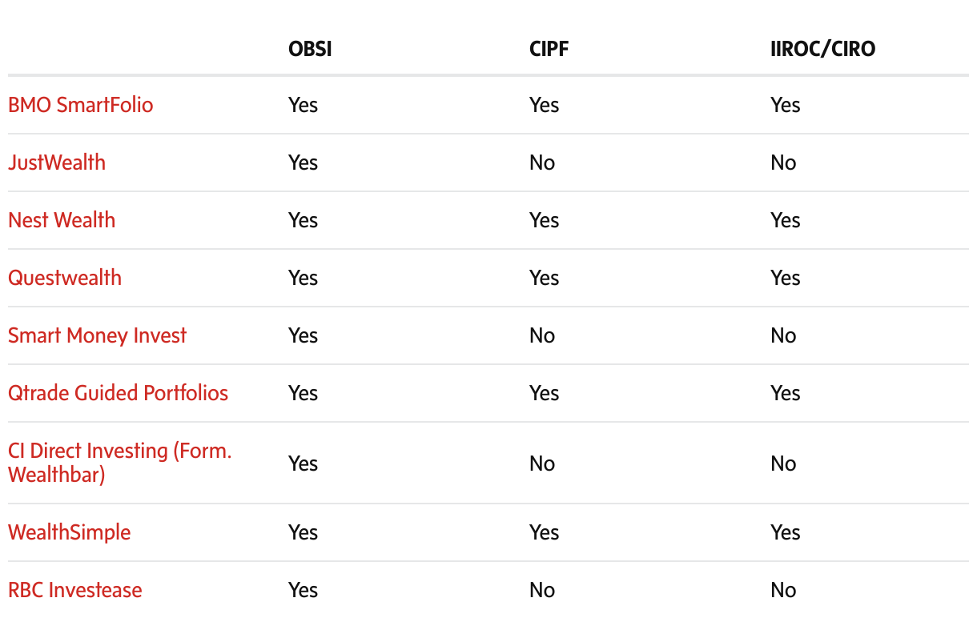Click the IIROC/CIRO column header
Screen dimensions: 977x626
822,49
